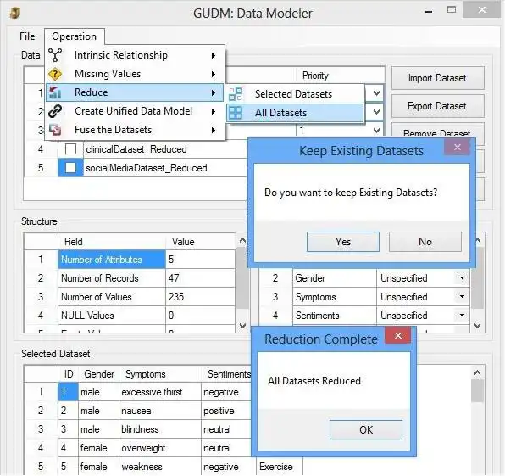The height and width of the screenshot is (476, 505).
Task: Click the All Datasets grid icon
Action: pos(236,113)
